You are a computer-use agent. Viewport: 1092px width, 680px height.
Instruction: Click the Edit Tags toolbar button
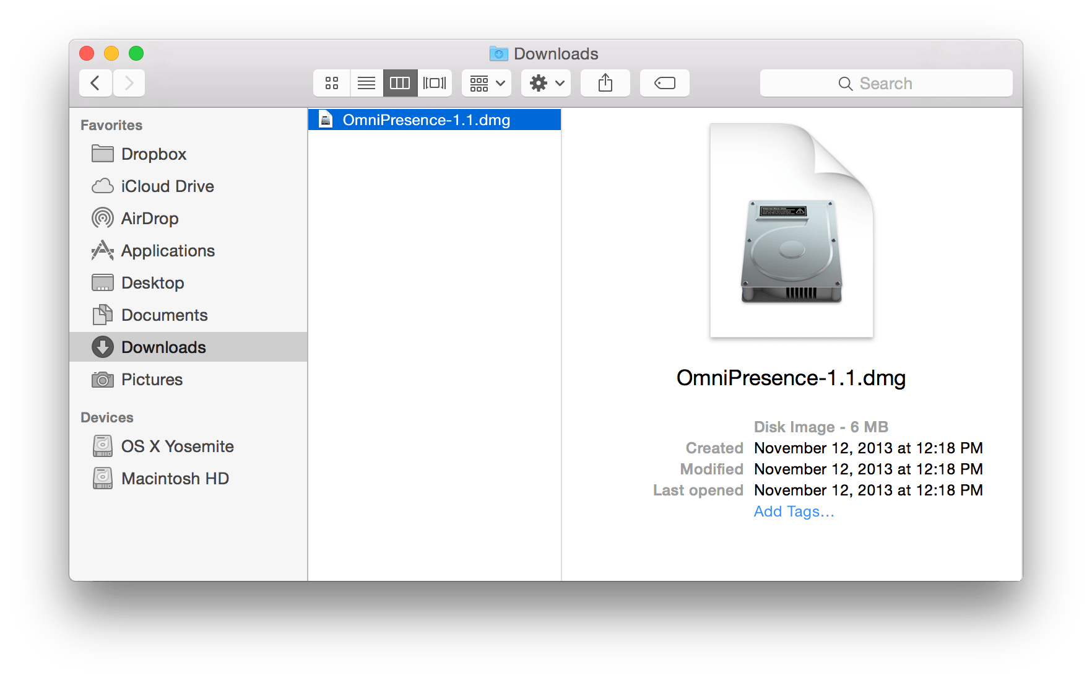pos(665,83)
